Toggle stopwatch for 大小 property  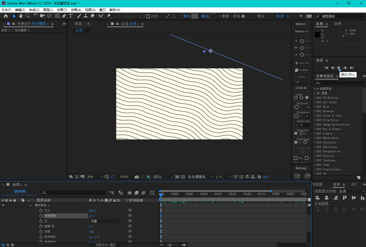point(41,211)
